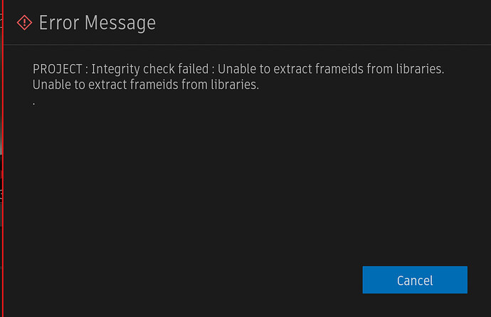Image resolution: width=491 pixels, height=317 pixels.
Task: Click "libraries." ending the second message line
Action: 233,85
